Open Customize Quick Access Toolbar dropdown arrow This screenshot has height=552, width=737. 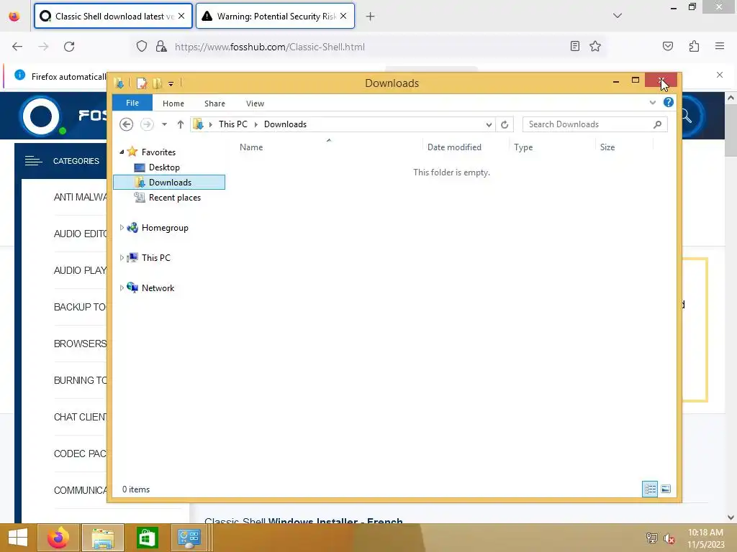click(171, 83)
